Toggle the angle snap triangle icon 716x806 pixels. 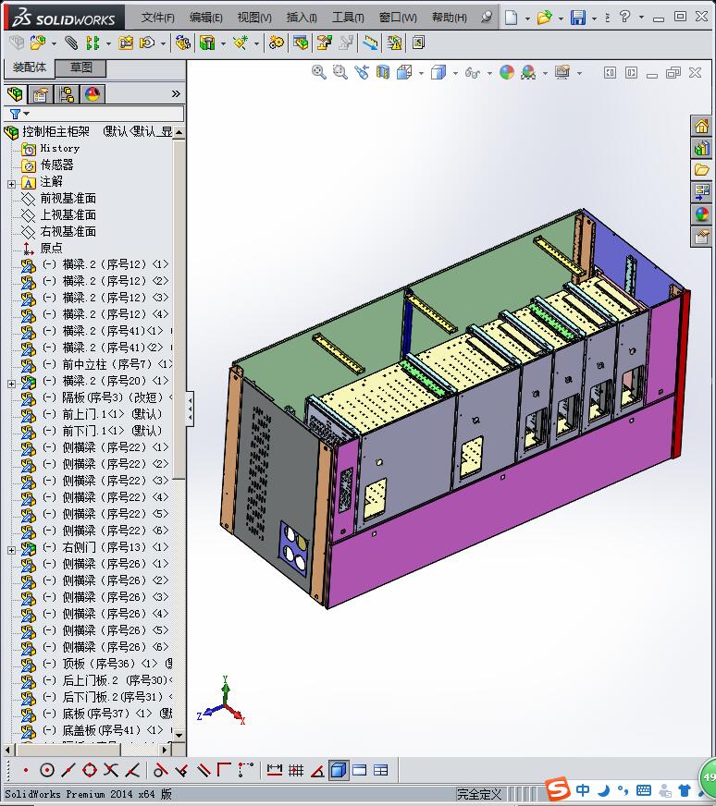pos(317,770)
